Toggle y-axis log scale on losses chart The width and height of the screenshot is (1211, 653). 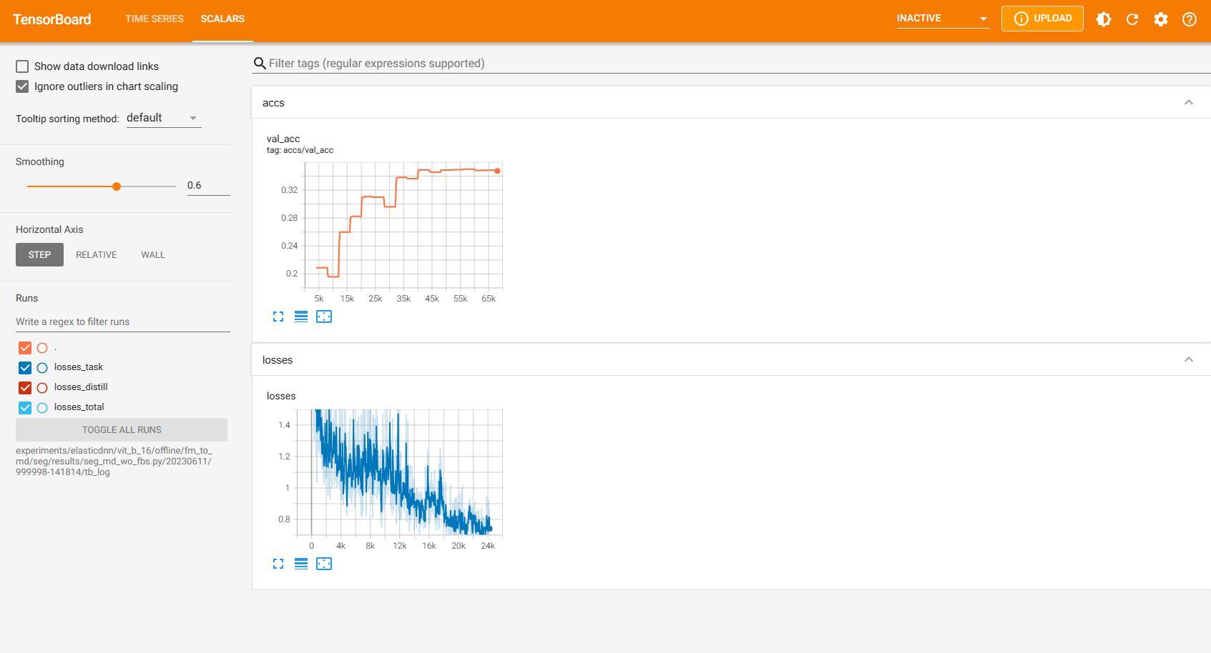point(301,564)
